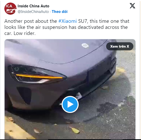Viewport: 141px width, 140px height.
Task: Click the dark side air intake on the bumper
Action: coord(24,95)
